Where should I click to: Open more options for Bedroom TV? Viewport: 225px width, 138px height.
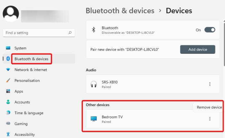210,119
